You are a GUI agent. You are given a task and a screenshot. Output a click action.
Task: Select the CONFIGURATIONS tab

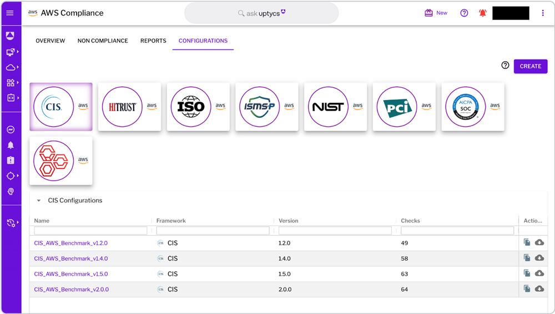pos(203,41)
